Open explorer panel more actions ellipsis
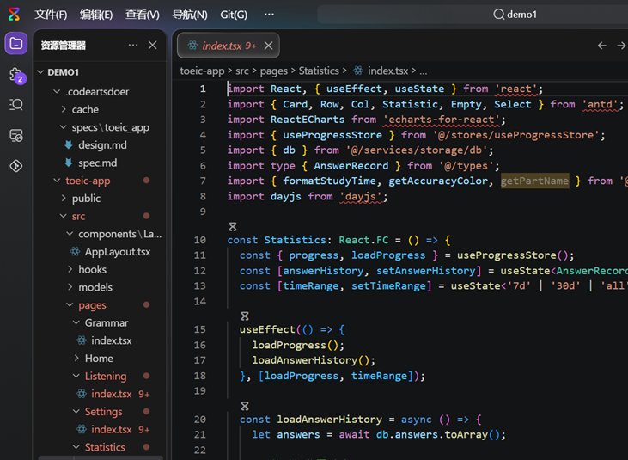 [x=132, y=46]
